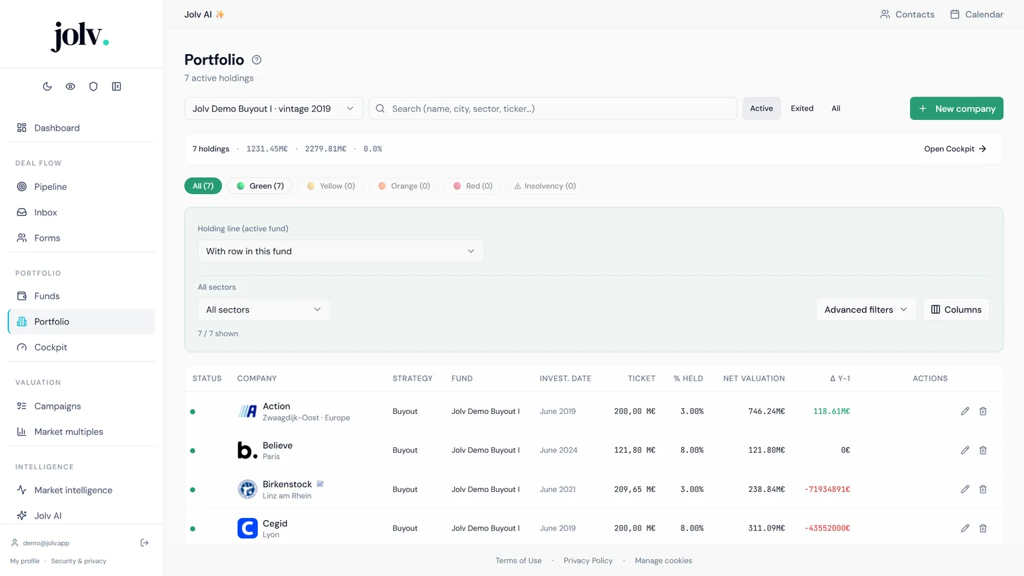Delete the Action company row

[x=983, y=411]
